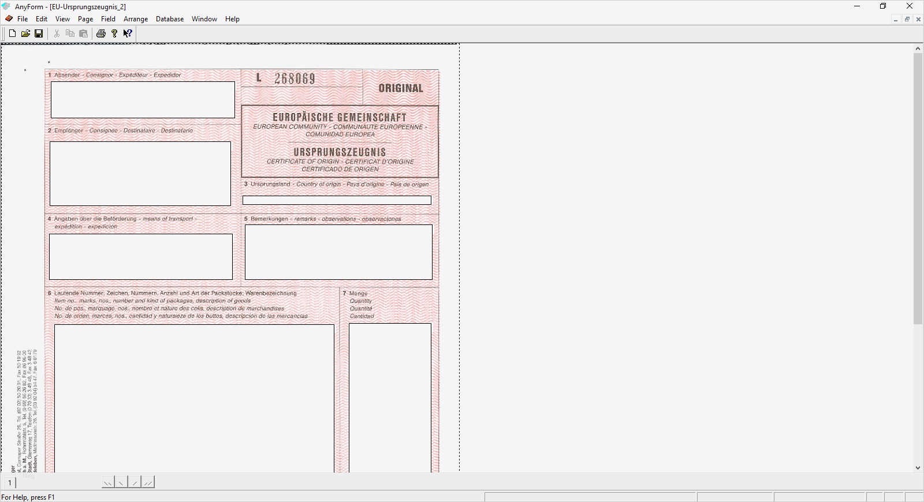Viewport: 924px width, 502px height.
Task: Open the Help menu
Action: click(x=232, y=19)
